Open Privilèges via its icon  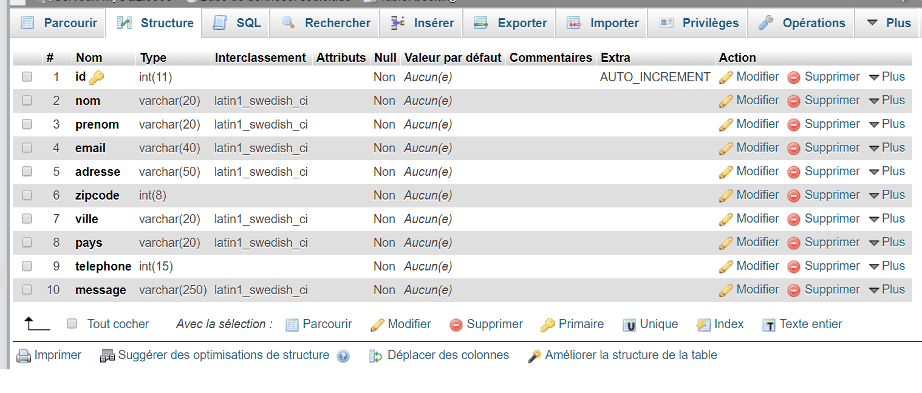click(x=666, y=22)
